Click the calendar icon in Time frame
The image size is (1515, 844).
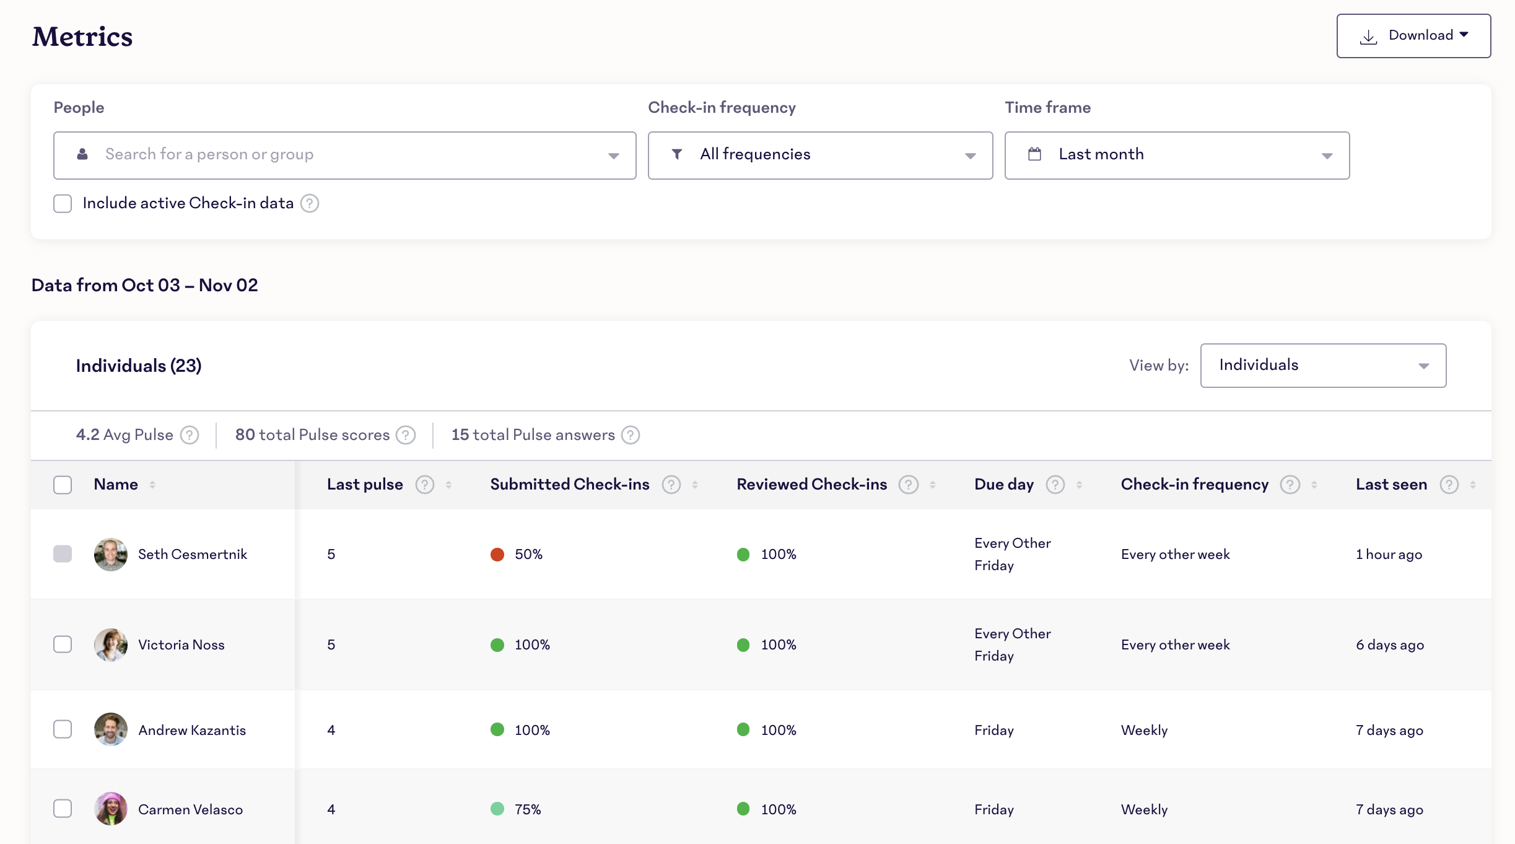tap(1034, 154)
